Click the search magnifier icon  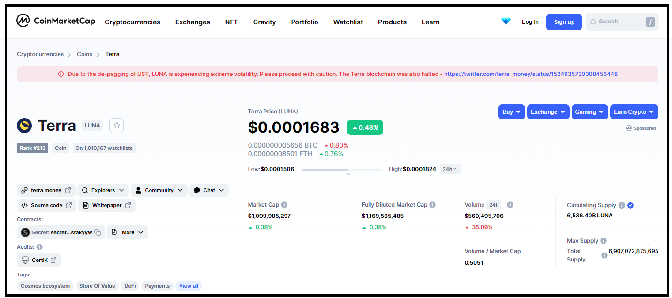(593, 22)
